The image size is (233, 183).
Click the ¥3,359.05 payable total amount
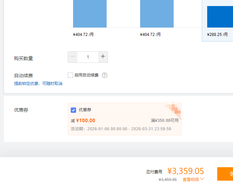tap(186, 171)
